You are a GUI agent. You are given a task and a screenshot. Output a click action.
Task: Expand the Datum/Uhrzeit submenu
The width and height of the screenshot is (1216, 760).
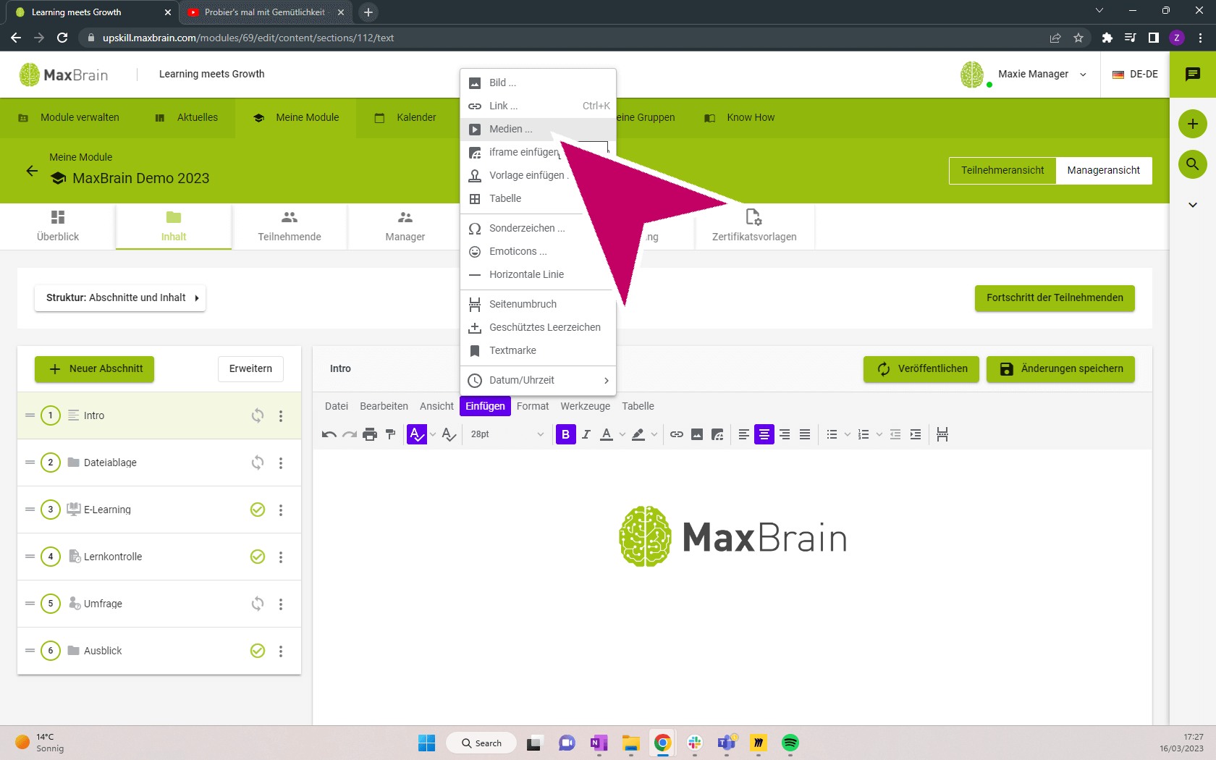(x=538, y=380)
